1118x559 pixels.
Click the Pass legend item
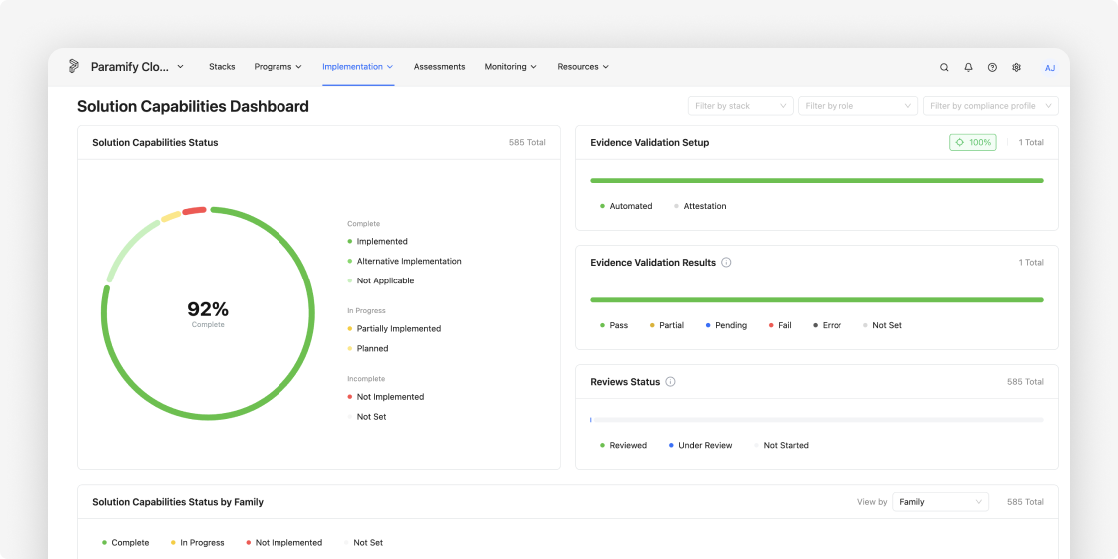tap(614, 325)
